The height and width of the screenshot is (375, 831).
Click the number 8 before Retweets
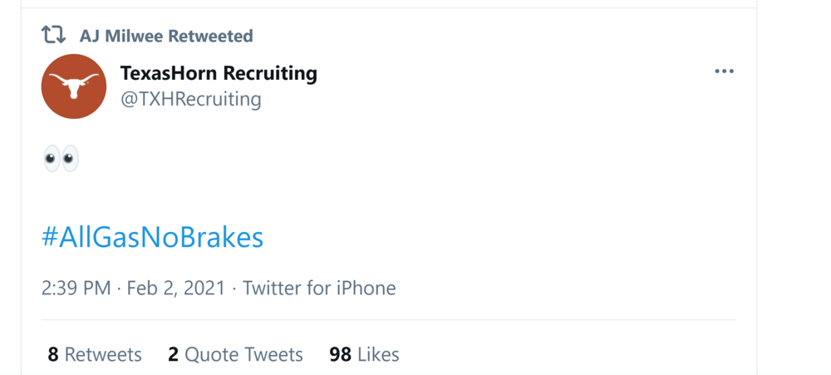click(52, 355)
